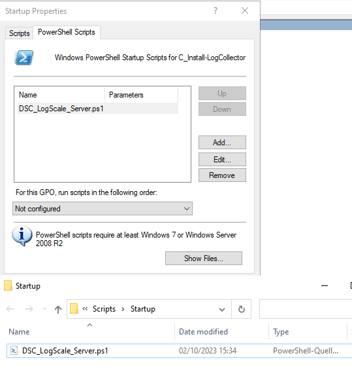
Task: Click the Add... button
Action: click(x=222, y=142)
